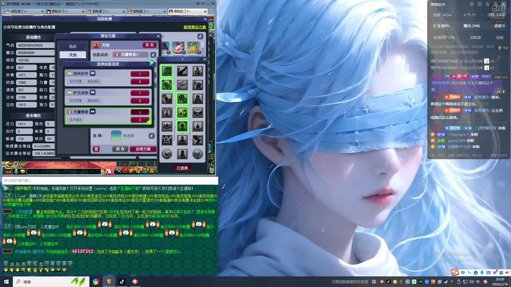Viewport: 511px width, 287px height.
Task: Click the trash delete preset icon
Action: pyautogui.click(x=96, y=149)
